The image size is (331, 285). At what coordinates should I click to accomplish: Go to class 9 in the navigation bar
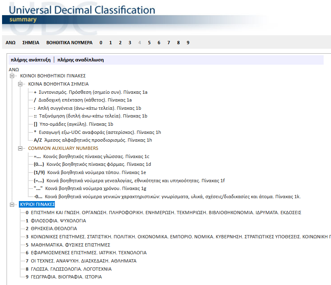188,43
